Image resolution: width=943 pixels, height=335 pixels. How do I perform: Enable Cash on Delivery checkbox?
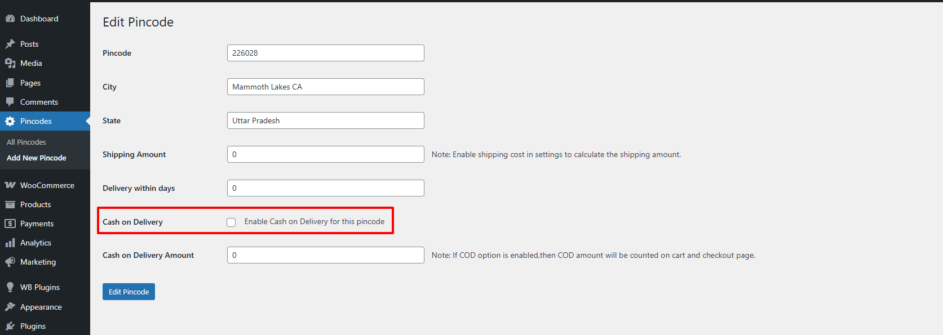point(231,222)
